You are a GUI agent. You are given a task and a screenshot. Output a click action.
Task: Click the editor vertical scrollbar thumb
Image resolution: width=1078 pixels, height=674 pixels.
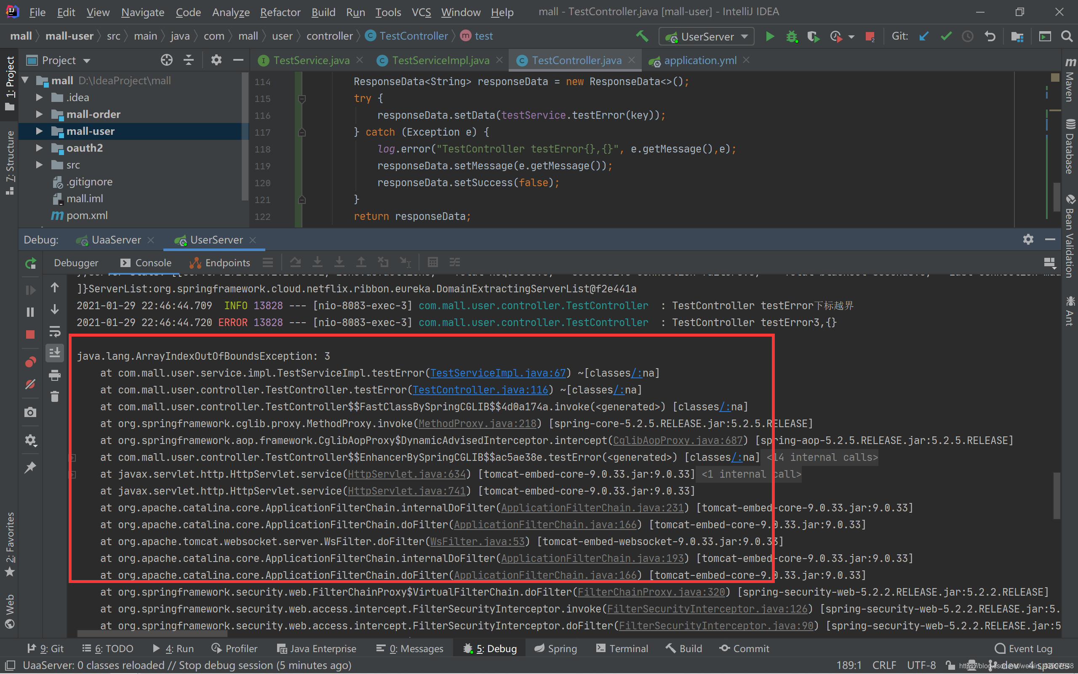click(1056, 197)
